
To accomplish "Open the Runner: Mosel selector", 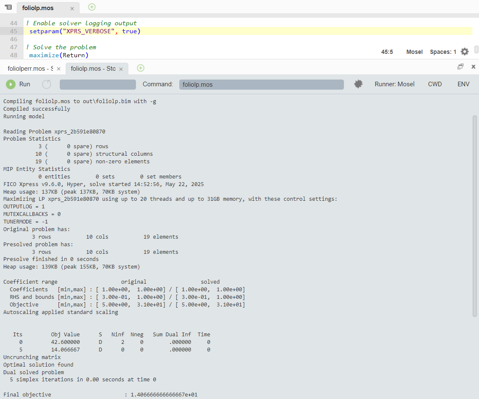I will coord(394,84).
